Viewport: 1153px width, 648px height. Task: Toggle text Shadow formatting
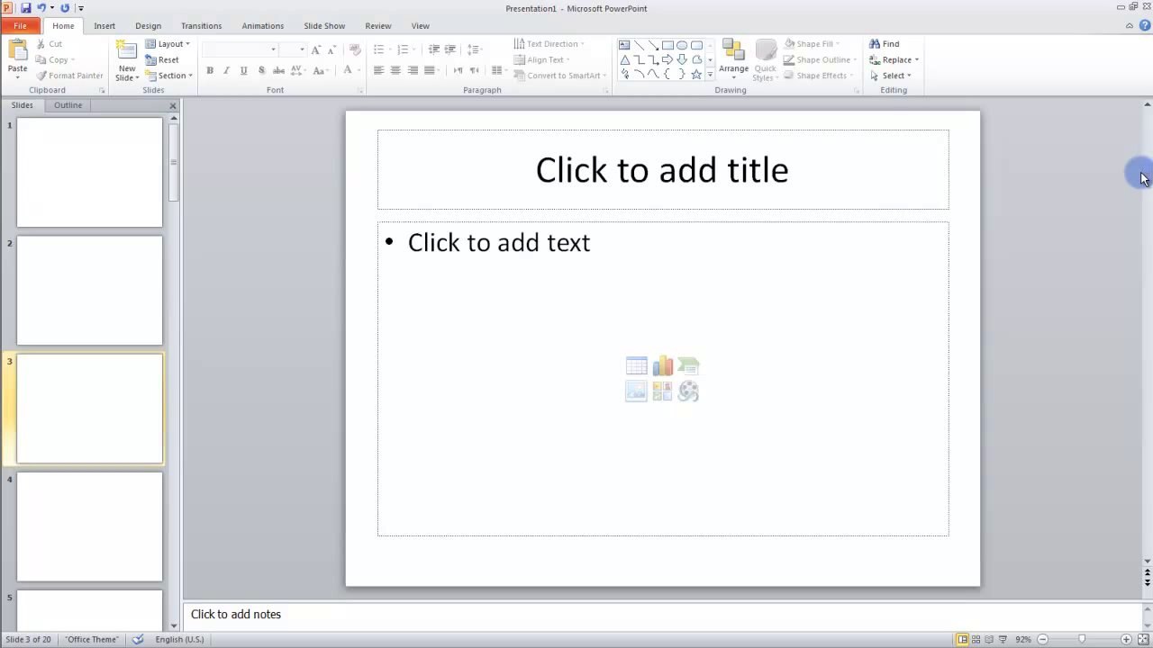tap(261, 70)
